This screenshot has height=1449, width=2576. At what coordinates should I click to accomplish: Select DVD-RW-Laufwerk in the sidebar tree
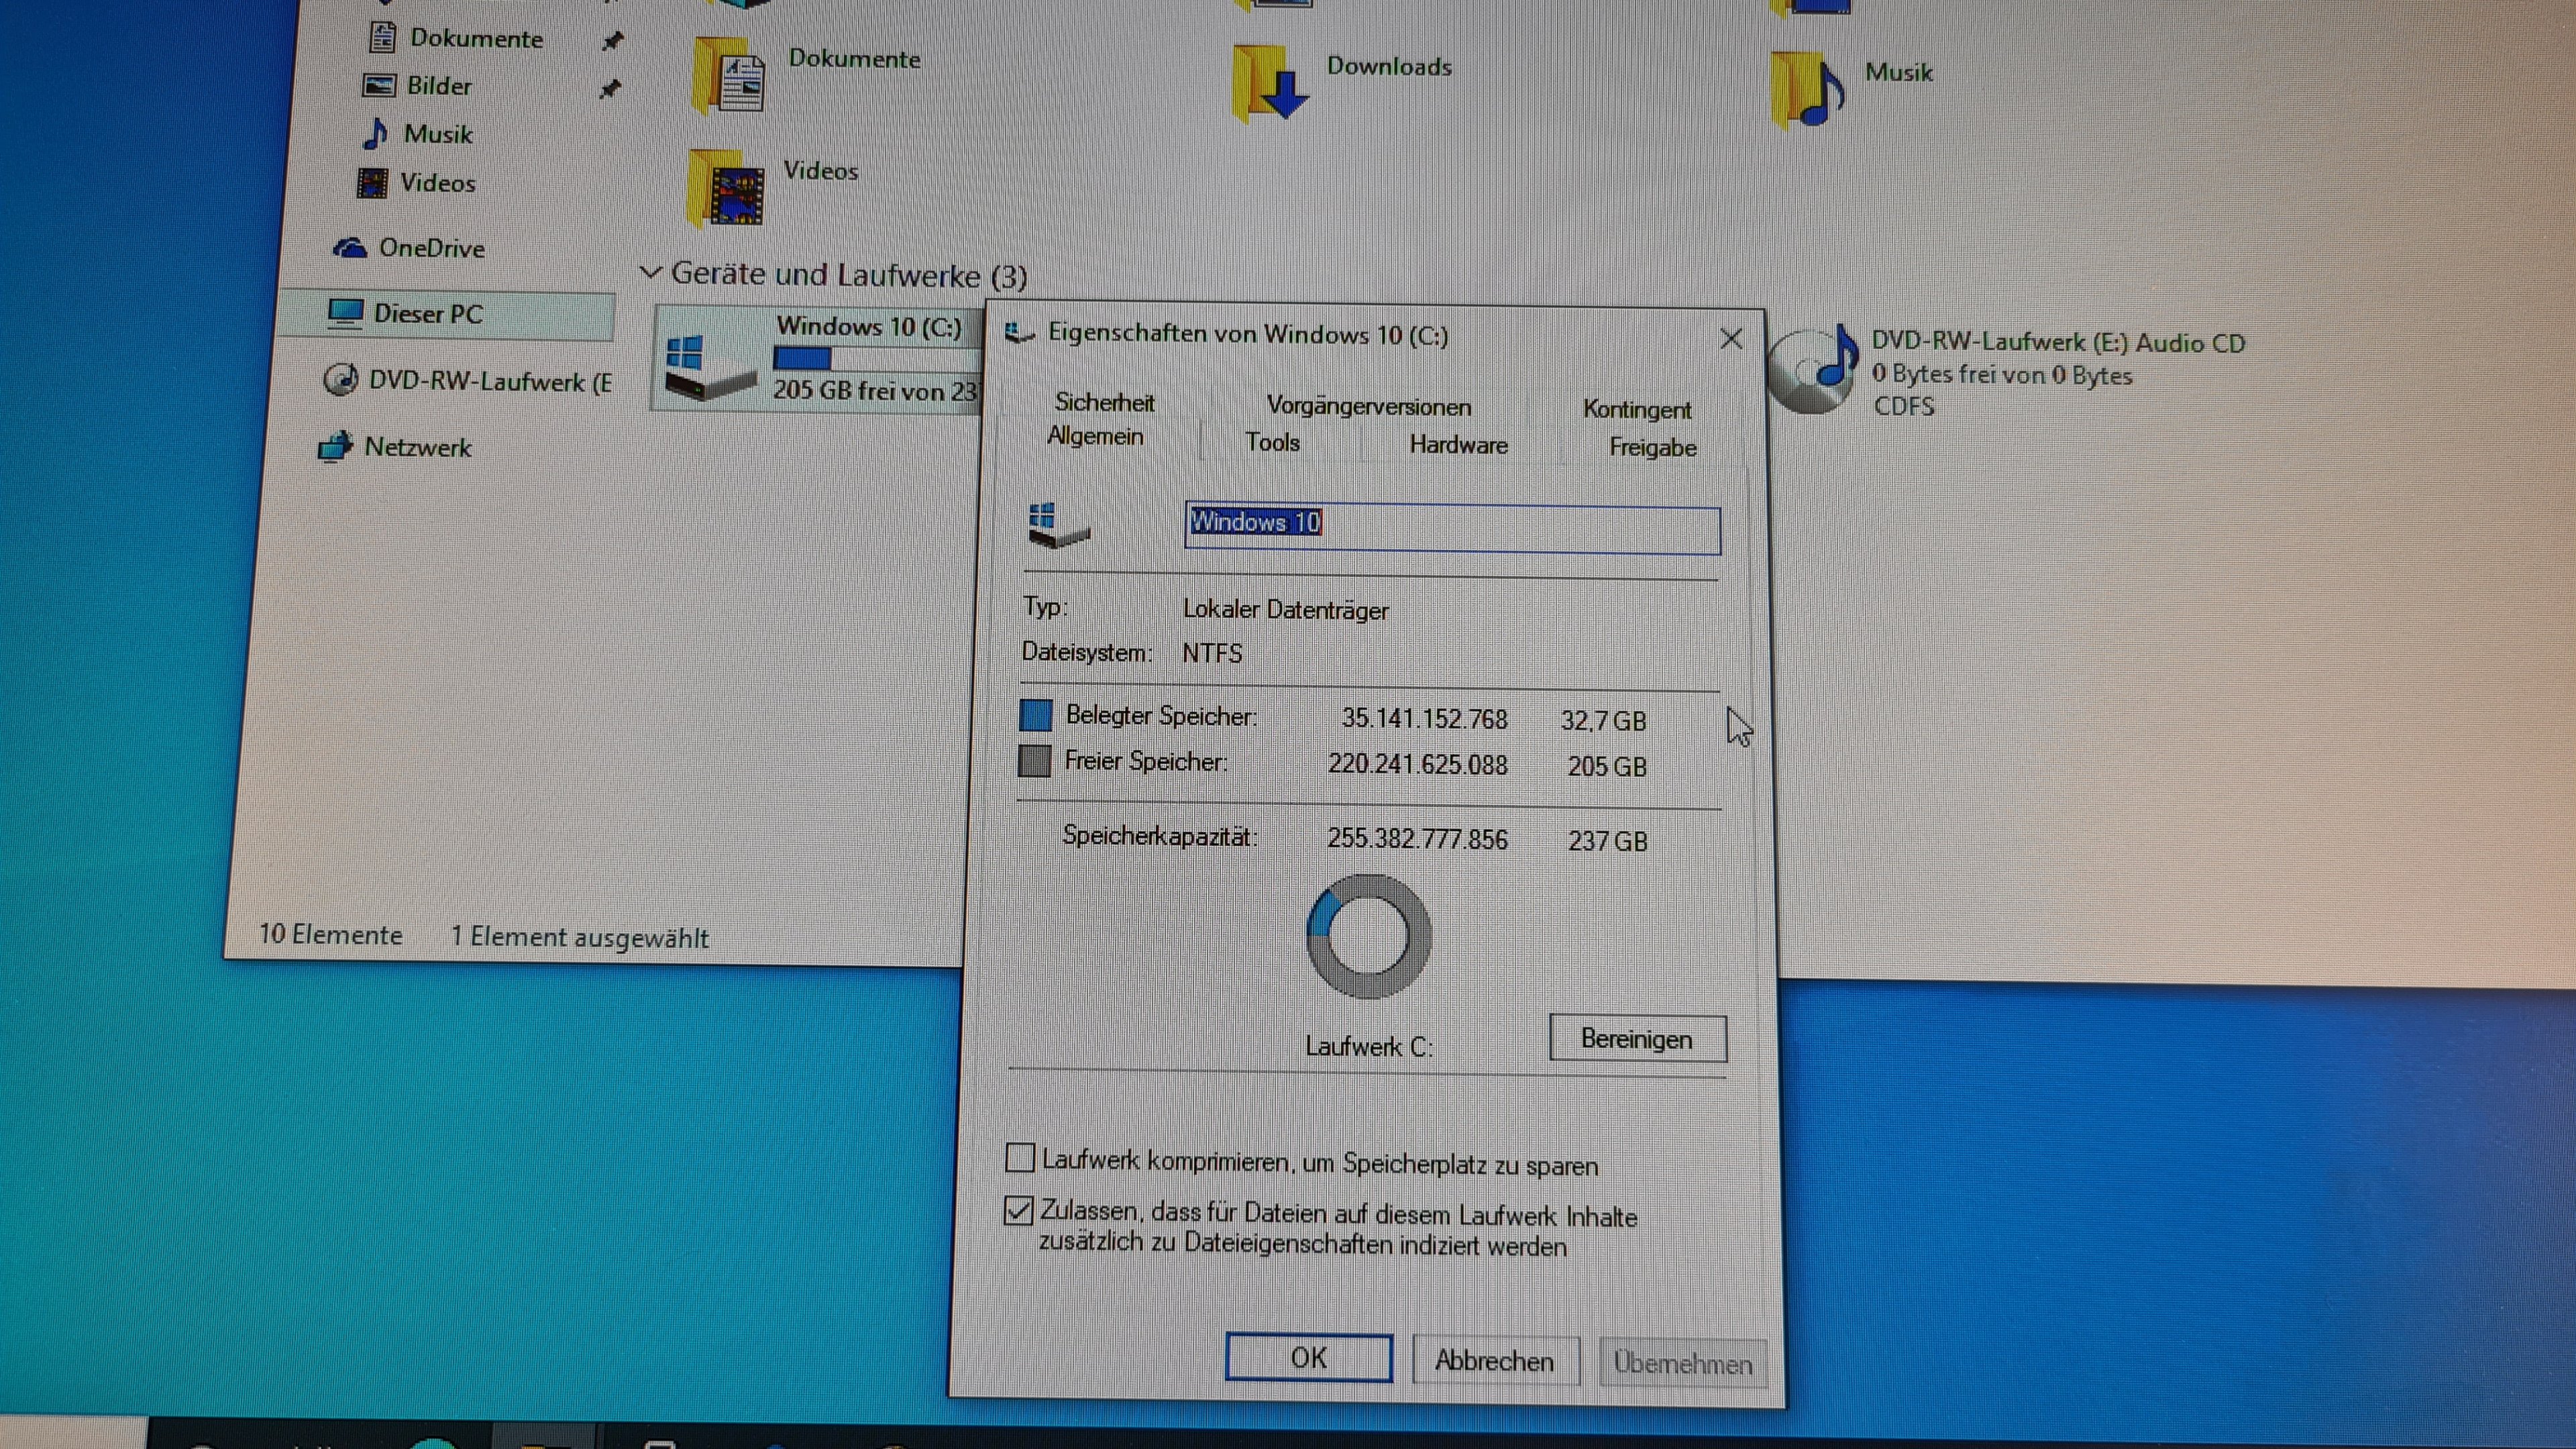[x=488, y=381]
